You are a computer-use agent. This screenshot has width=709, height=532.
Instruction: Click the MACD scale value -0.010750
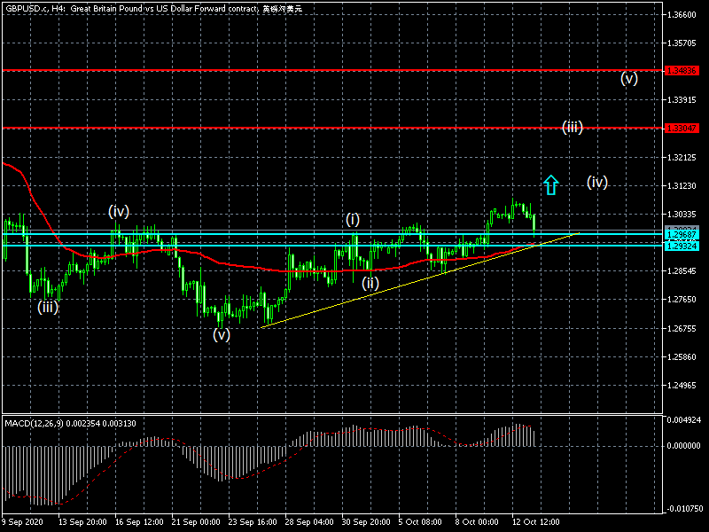tap(683, 509)
